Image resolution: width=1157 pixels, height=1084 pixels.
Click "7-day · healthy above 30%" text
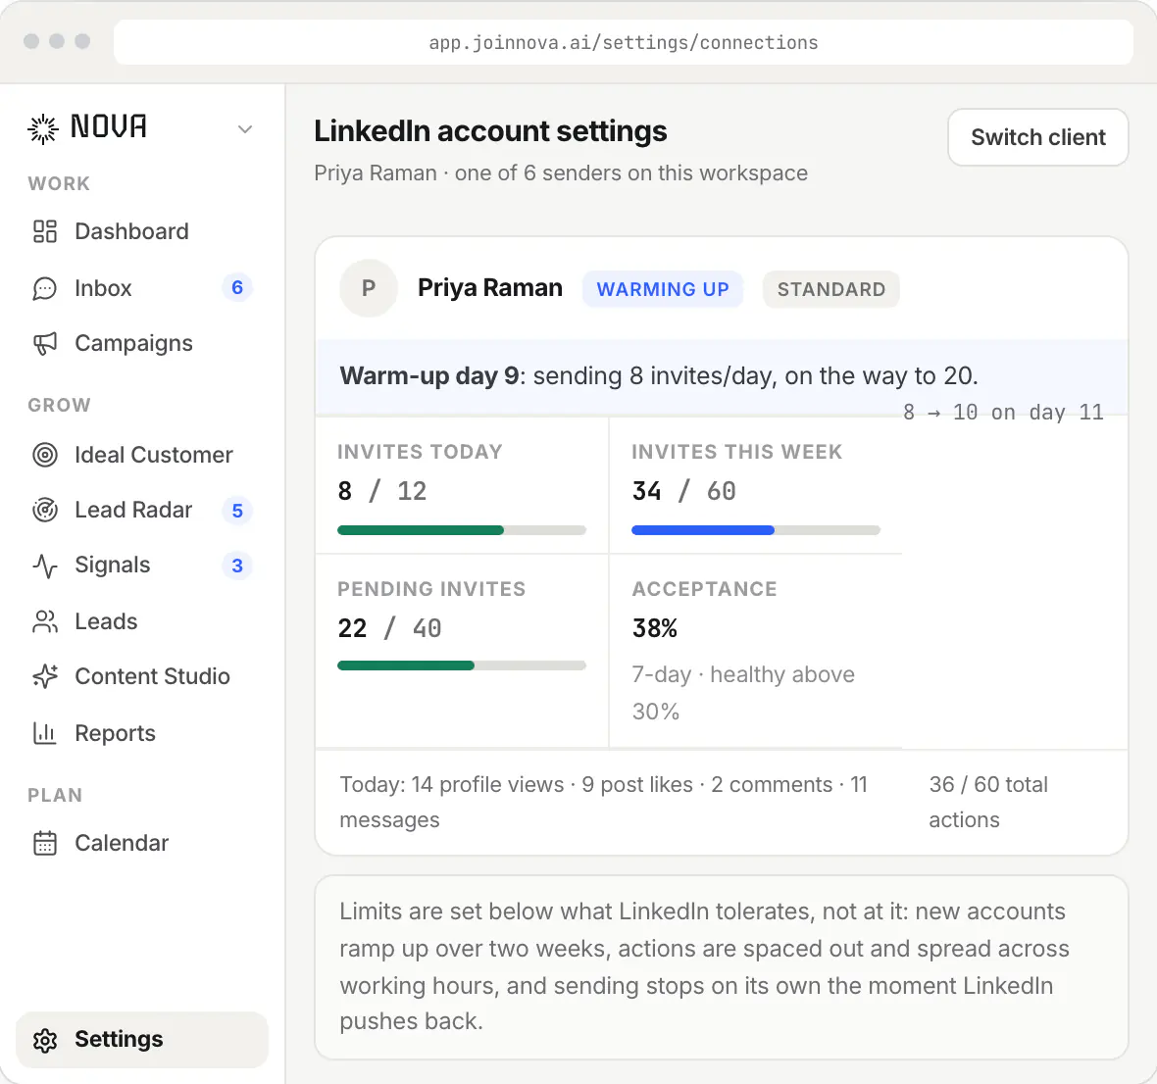(x=743, y=693)
